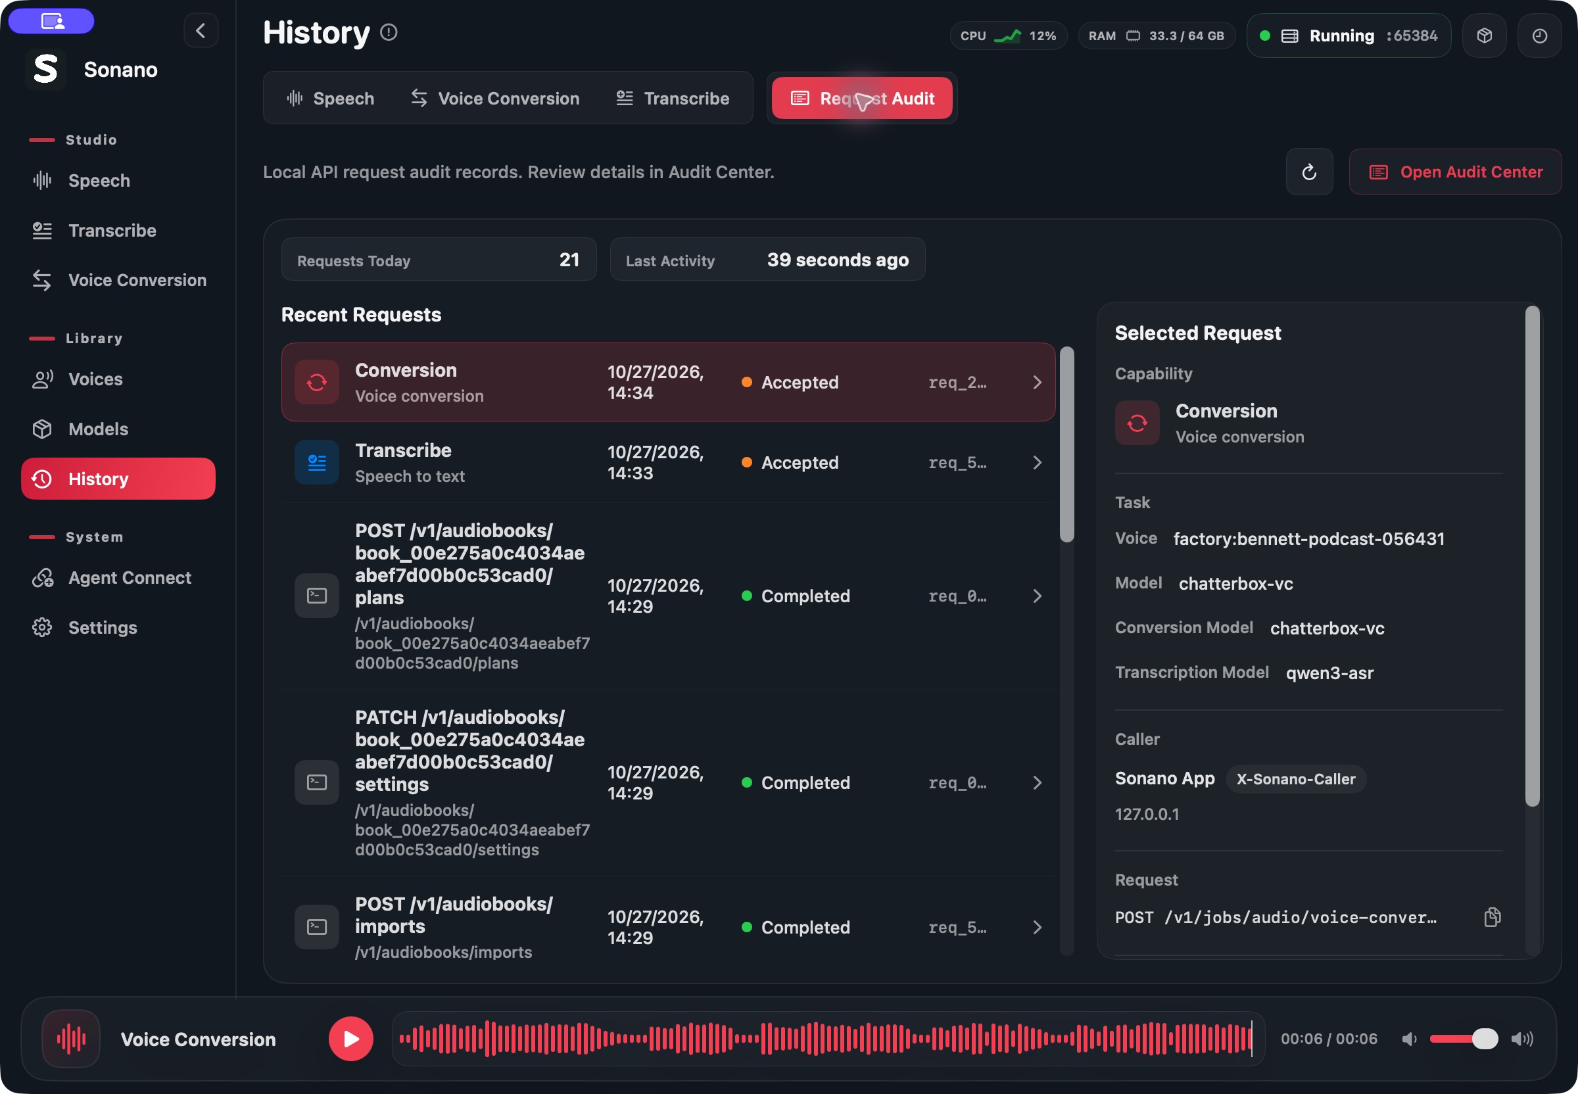Screen dimensions: 1578x1094
Task: Copy the POST request path
Action: [x=1493, y=917]
